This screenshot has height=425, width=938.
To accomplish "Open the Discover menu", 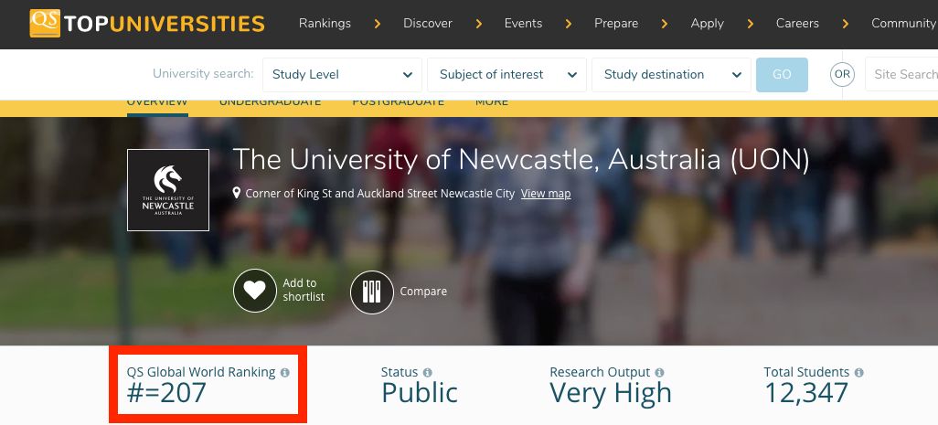I will click(428, 24).
